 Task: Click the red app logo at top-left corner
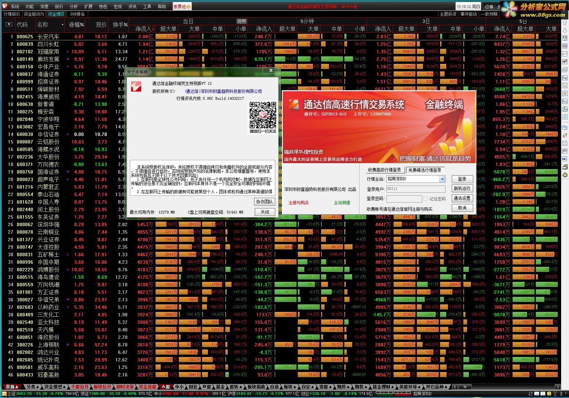[x=5, y=6]
